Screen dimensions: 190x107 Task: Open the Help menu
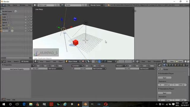click(x=30, y=5)
